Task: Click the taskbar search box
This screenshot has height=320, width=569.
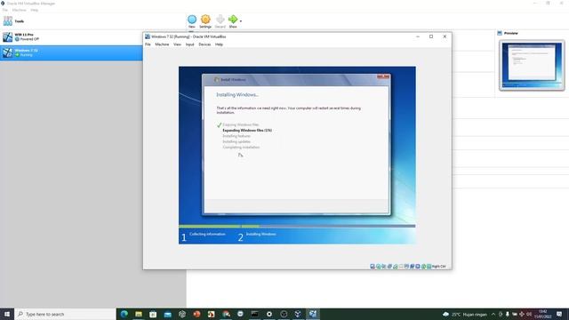Action: click(65, 314)
